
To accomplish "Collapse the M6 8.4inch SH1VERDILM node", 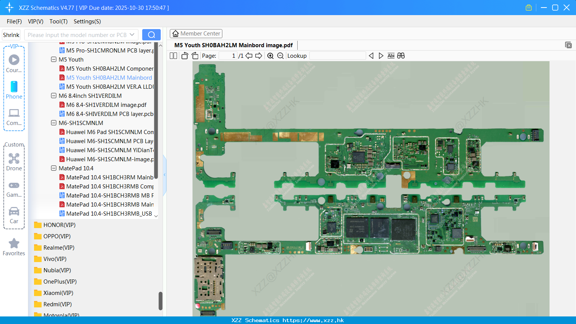I will point(54,96).
